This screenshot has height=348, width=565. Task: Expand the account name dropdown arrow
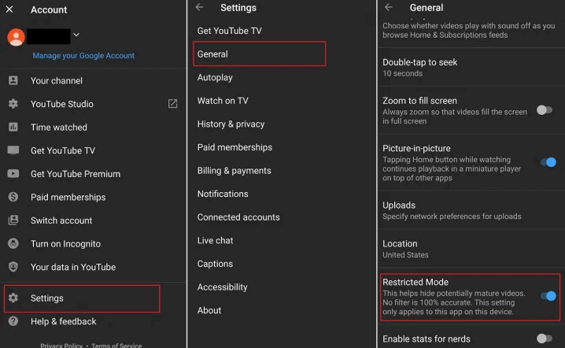(76, 35)
